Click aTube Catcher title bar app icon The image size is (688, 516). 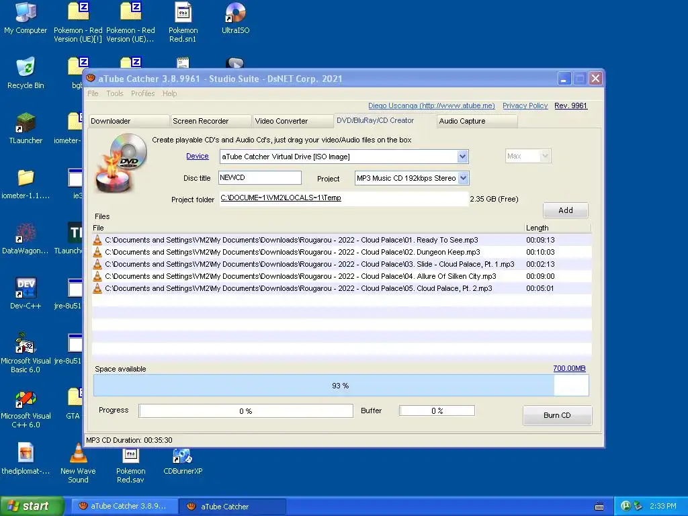point(91,78)
